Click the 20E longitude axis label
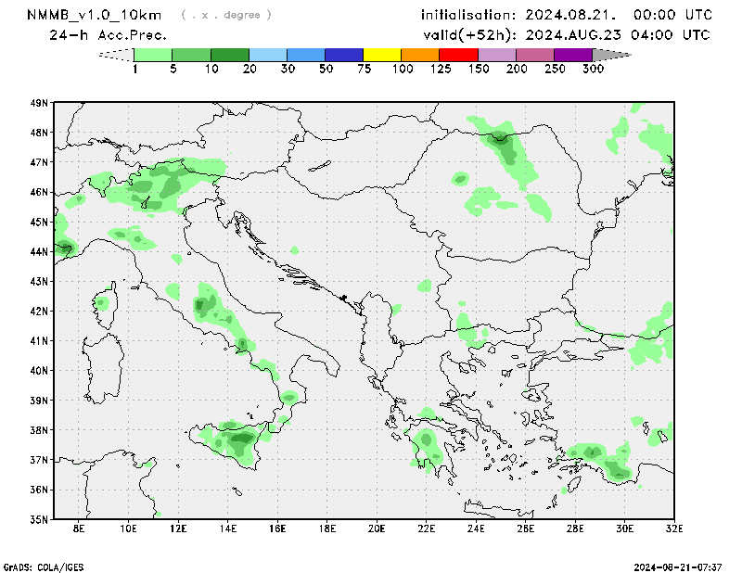 coord(377,528)
